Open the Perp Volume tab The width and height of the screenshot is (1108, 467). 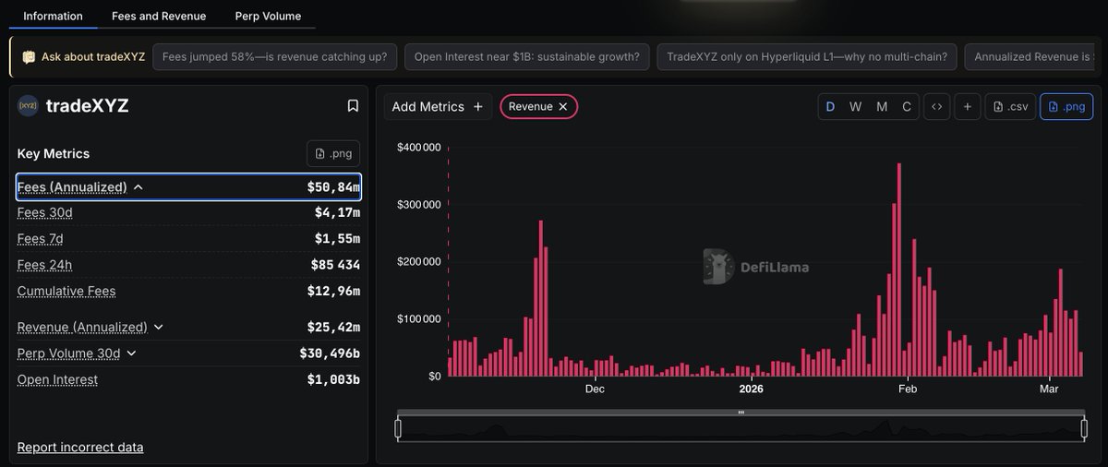pyautogui.click(x=268, y=16)
